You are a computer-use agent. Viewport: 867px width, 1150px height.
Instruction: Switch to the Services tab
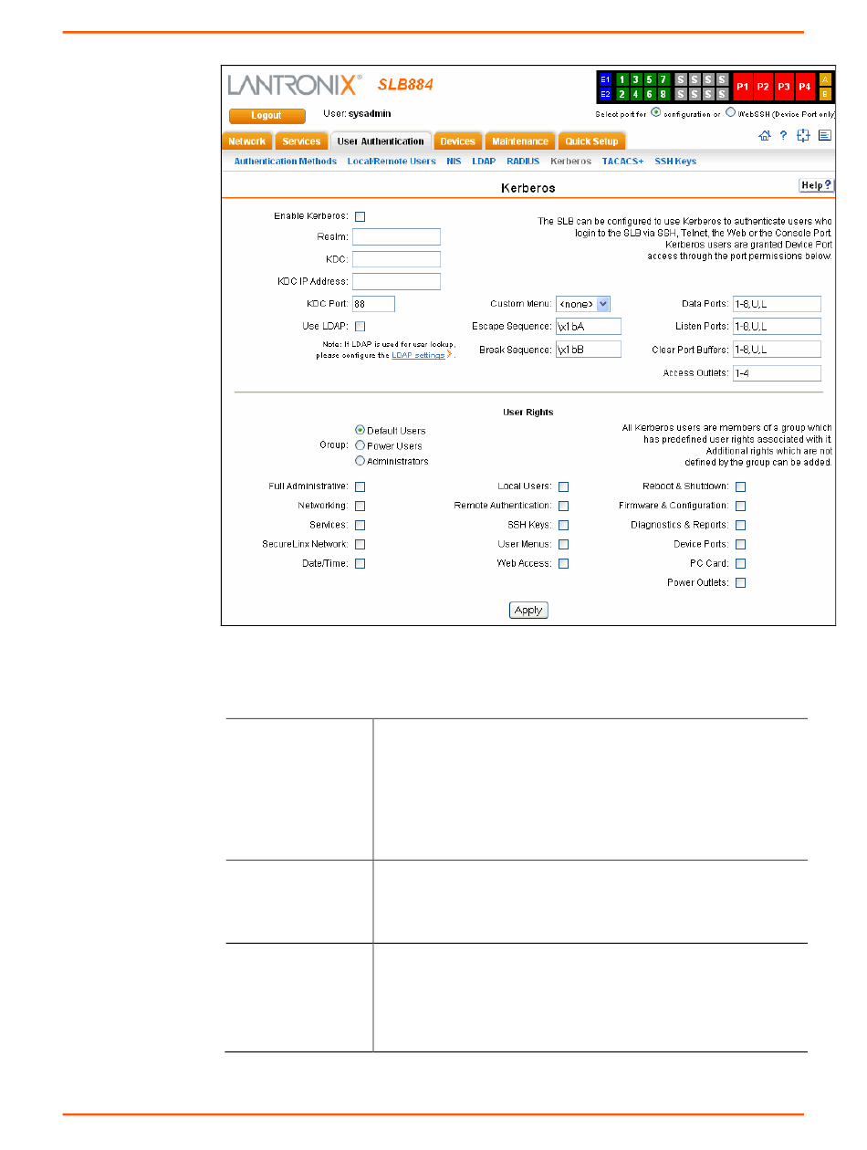click(x=301, y=141)
